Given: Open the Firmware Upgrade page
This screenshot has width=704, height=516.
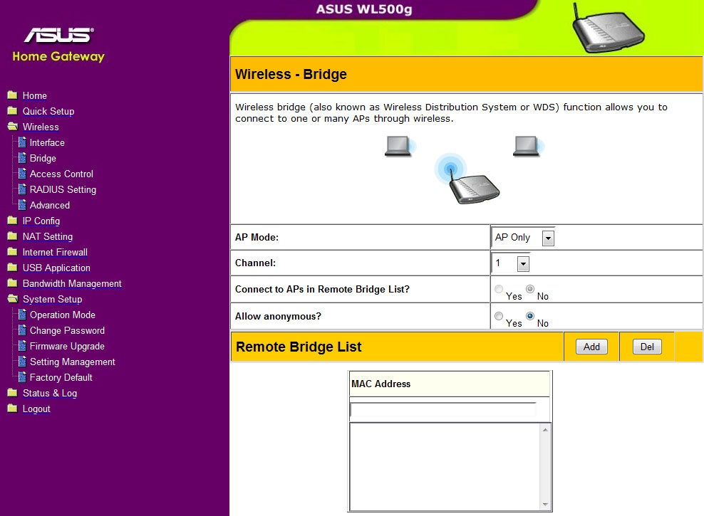Looking at the screenshot, I should click(68, 346).
